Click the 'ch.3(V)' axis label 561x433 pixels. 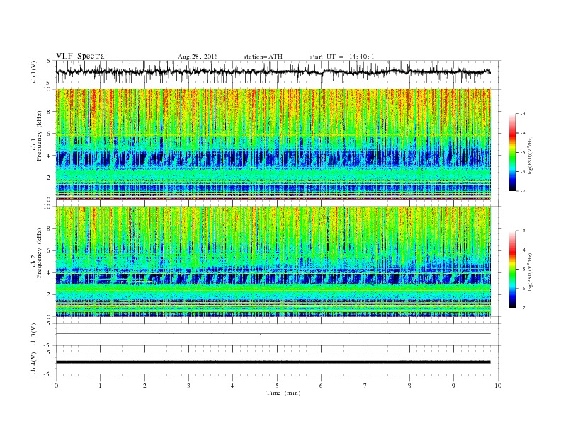[x=34, y=335]
